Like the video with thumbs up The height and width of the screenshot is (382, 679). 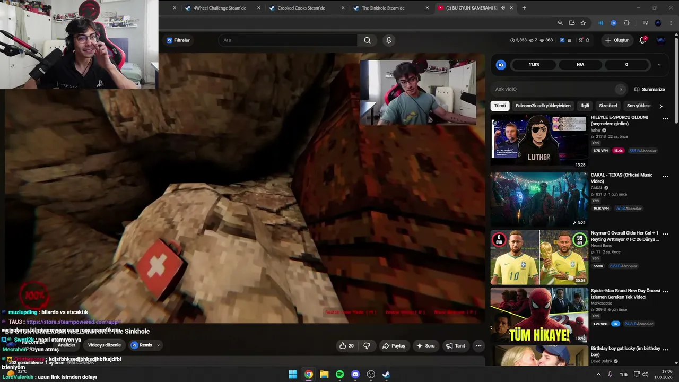tap(346, 345)
